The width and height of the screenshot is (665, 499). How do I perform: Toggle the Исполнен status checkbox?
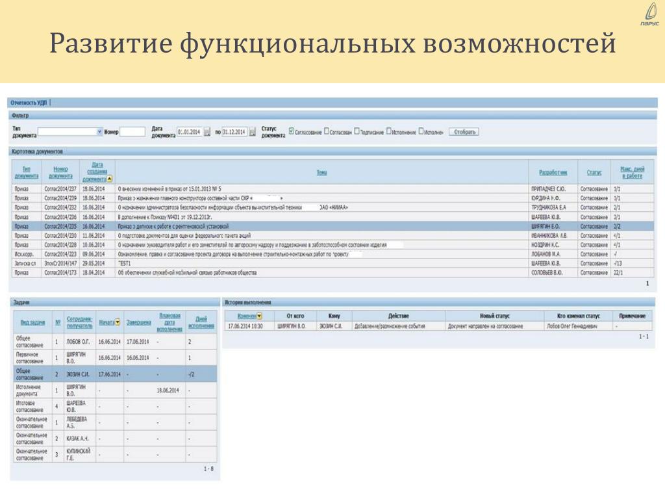421,131
